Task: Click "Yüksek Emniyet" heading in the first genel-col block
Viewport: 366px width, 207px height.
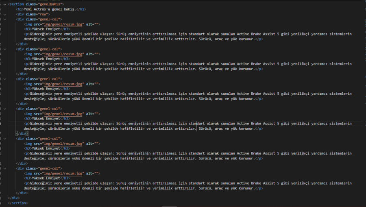Action: coord(46,29)
